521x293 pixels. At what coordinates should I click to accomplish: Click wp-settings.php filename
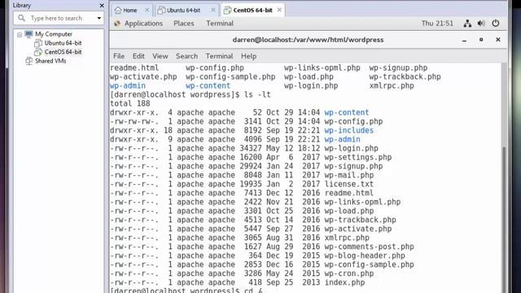(358, 157)
